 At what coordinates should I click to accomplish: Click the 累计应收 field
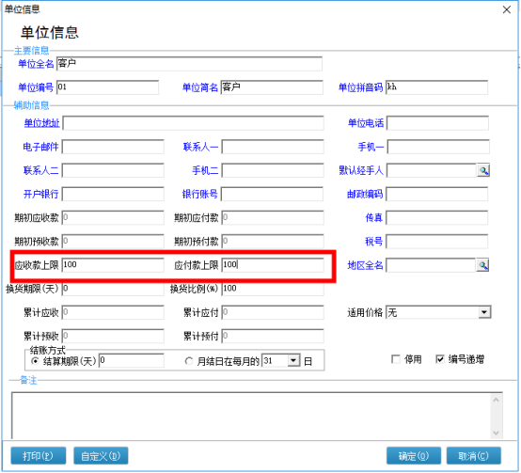tap(113, 312)
